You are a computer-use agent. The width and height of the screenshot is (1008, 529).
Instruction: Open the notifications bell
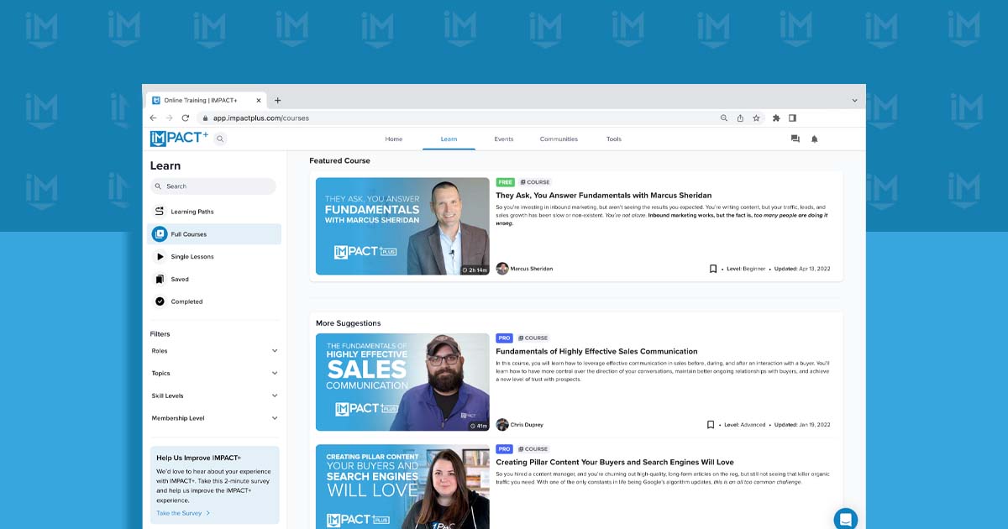click(x=815, y=139)
